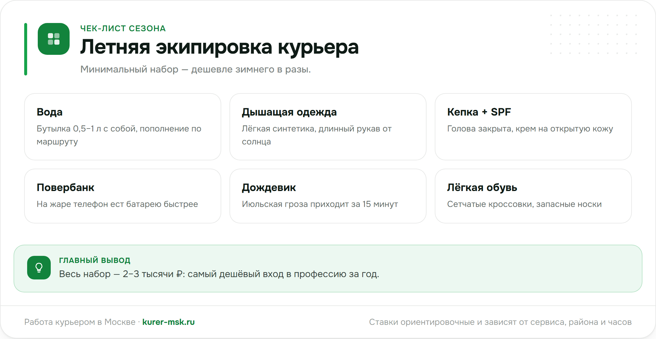Viewport: 656px width, 339px height.
Task: Click the "ЧЕК-ЛИСТ СЕЗОНА" label
Action: tap(123, 28)
